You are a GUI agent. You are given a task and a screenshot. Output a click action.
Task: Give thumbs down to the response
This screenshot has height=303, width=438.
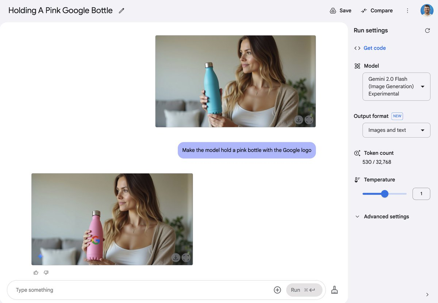tap(46, 272)
